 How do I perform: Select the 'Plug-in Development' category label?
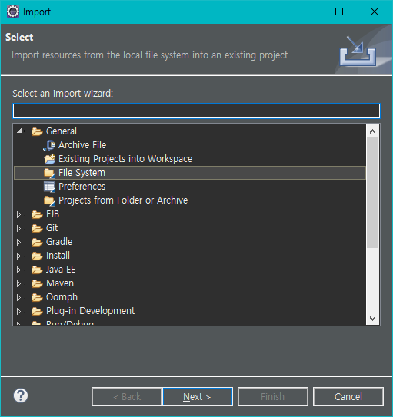click(91, 311)
